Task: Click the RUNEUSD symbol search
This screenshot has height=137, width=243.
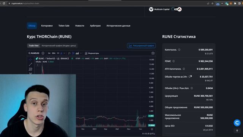Action: coord(34,53)
